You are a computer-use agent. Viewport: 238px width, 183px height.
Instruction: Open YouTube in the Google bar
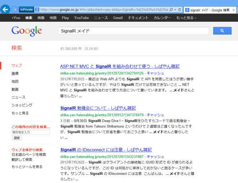pyautogui.click(x=81, y=18)
